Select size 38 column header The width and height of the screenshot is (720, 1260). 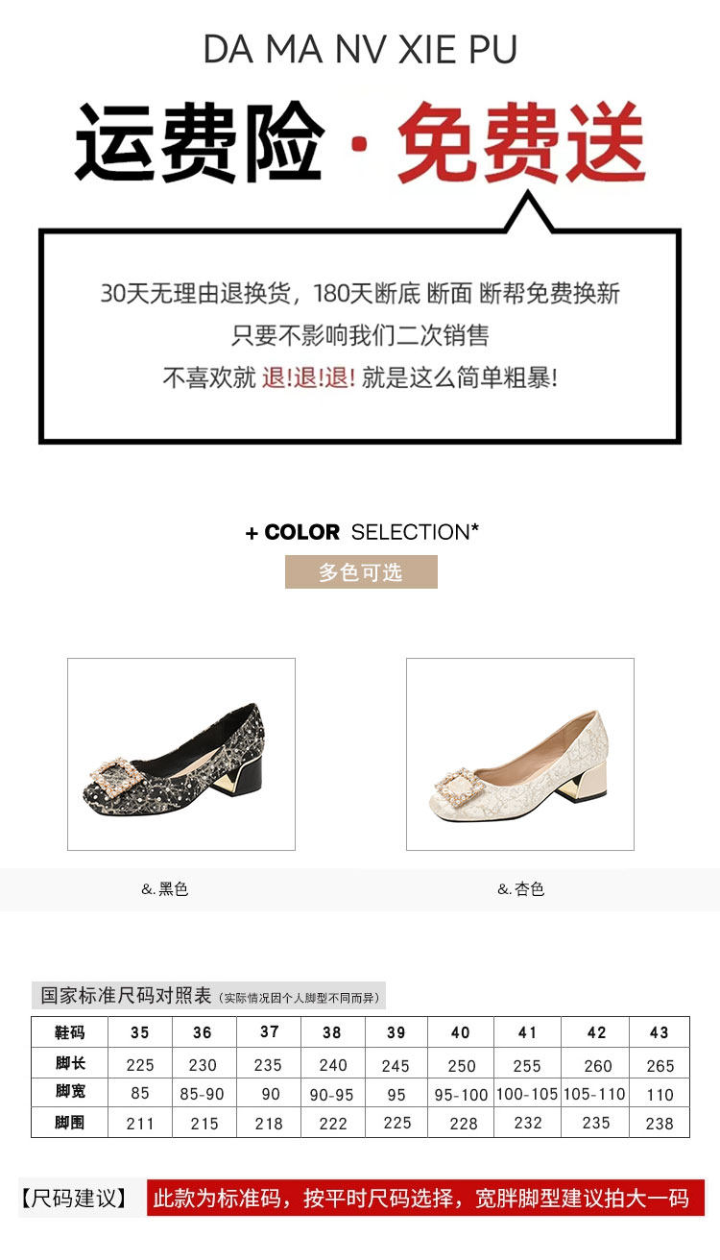(x=332, y=1032)
